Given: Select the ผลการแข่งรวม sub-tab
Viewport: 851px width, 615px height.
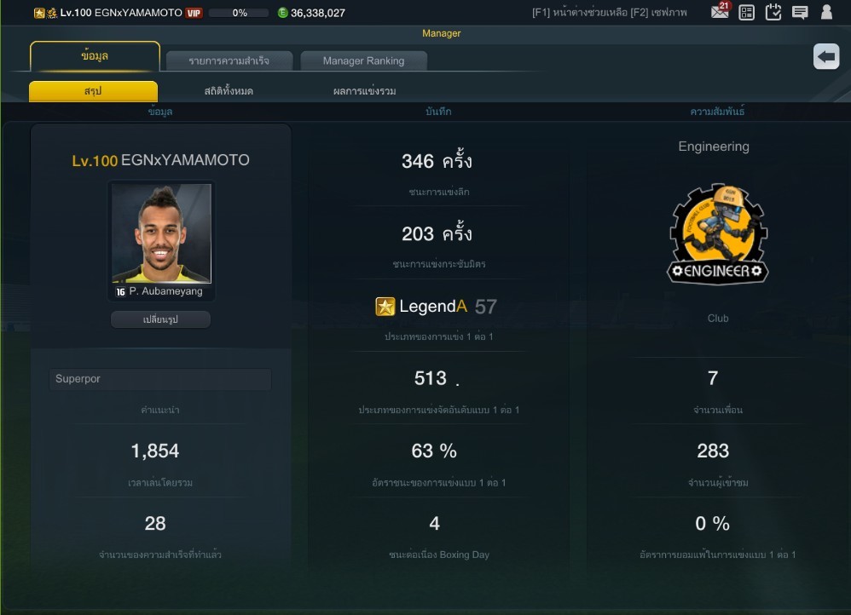Looking at the screenshot, I should coord(365,91).
